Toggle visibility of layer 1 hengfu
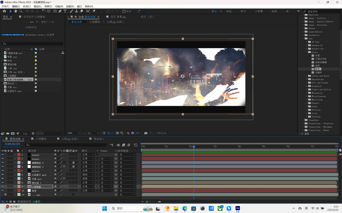342x213 pixels. [3, 155]
